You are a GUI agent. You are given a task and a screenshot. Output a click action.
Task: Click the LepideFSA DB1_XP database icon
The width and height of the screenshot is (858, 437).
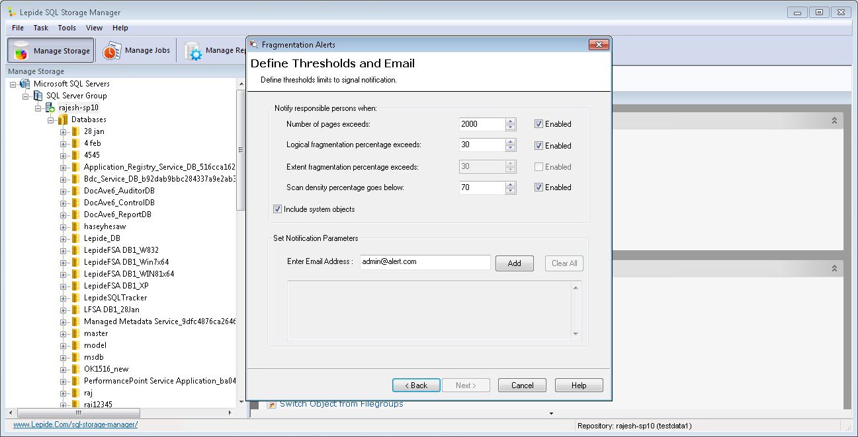tap(75, 286)
